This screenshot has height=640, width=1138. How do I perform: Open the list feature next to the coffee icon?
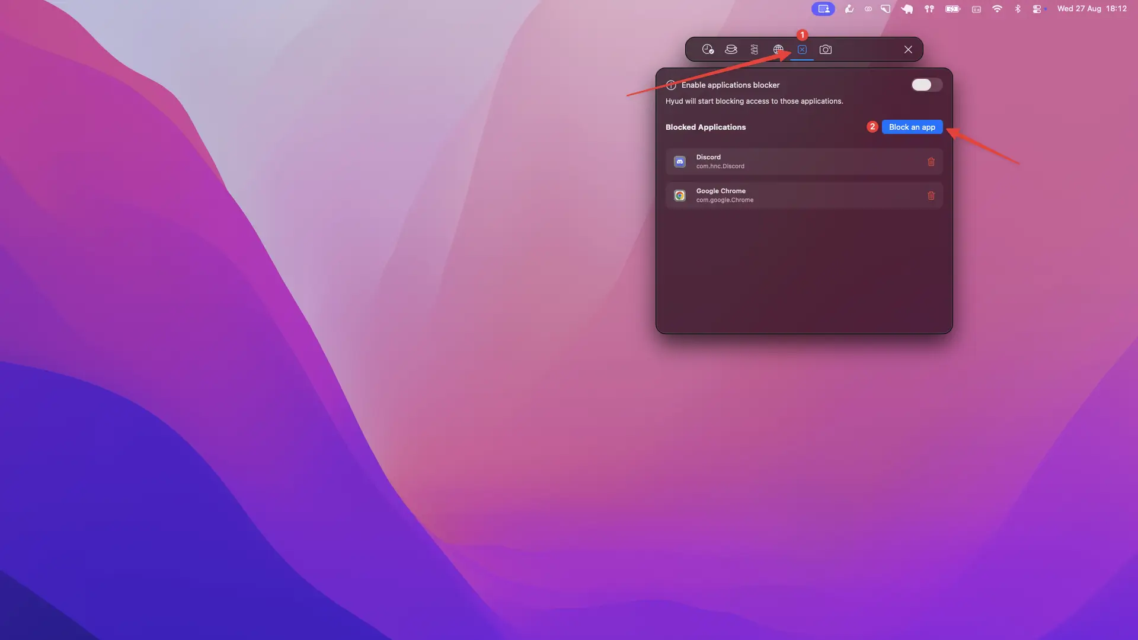[754, 49]
